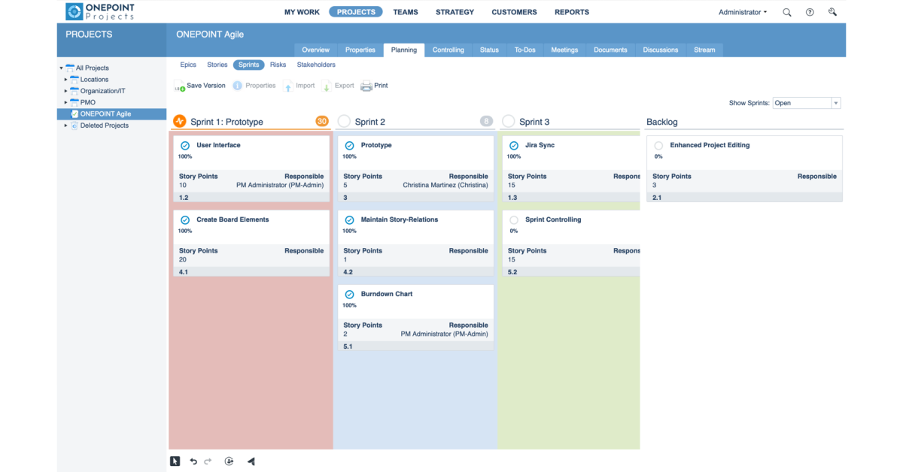
Task: Open the Burndown Chart story title
Action: (x=387, y=294)
